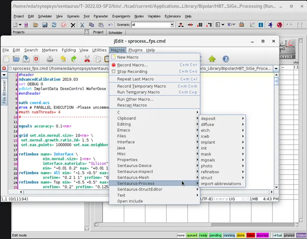The height and width of the screenshot is (239, 307).
Task: Click jEdit undo yellow arrow icon
Action: click(63, 59)
